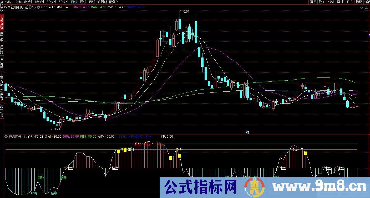The image size is (370, 198).
Task: Click the KP: 0.00 label
Action: [167, 137]
